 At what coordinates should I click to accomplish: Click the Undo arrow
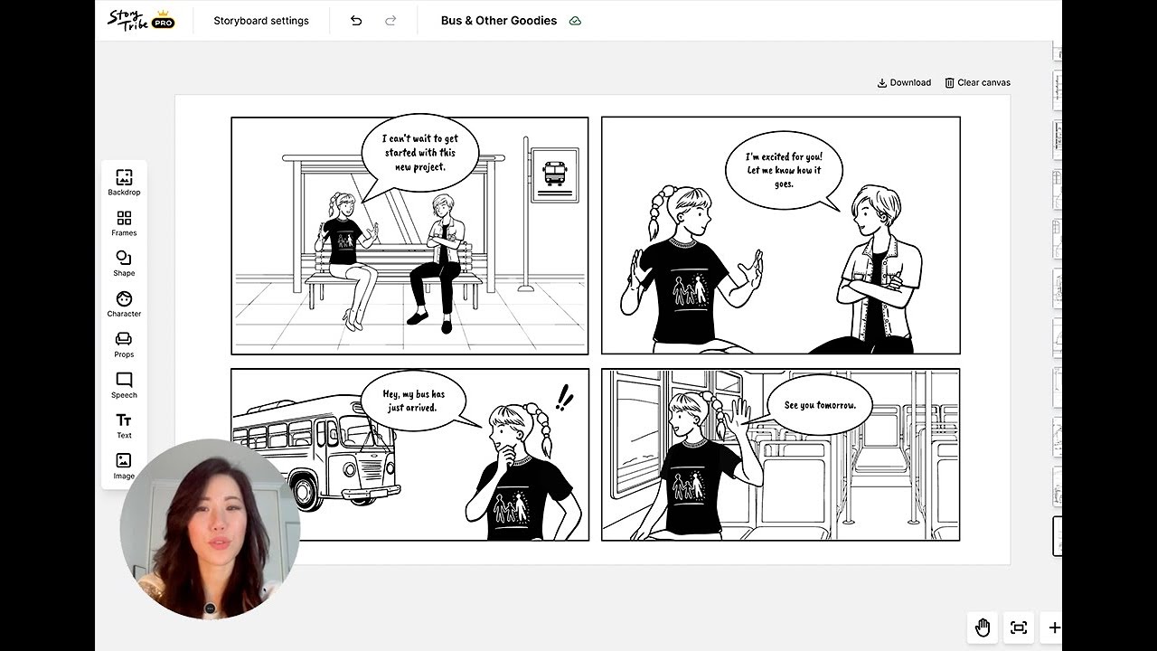[356, 21]
